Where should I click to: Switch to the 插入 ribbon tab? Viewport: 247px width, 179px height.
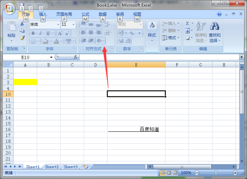[x=43, y=14]
